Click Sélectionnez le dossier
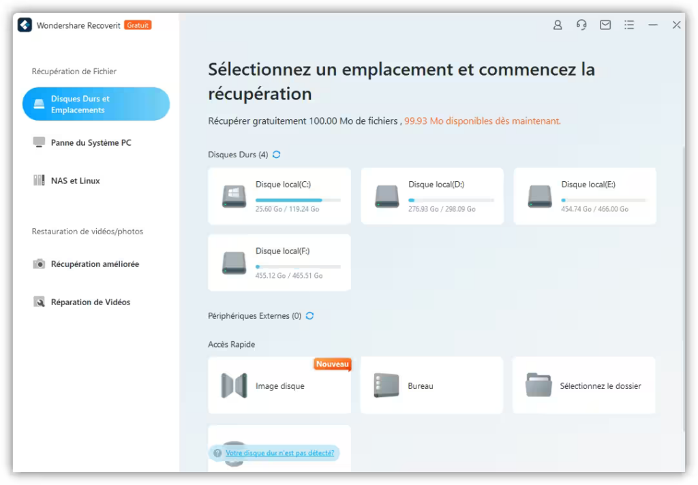Image resolution: width=698 pixels, height=485 pixels. coord(584,386)
